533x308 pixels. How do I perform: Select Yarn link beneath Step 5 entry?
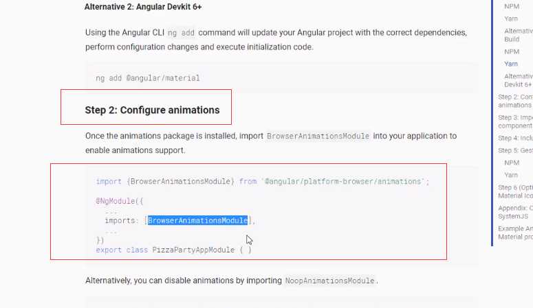tap(511, 175)
